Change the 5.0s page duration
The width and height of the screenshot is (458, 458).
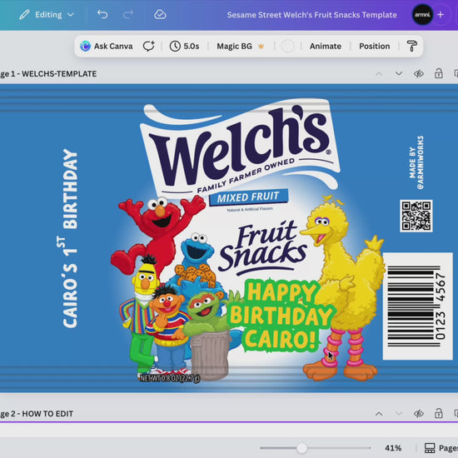[184, 46]
